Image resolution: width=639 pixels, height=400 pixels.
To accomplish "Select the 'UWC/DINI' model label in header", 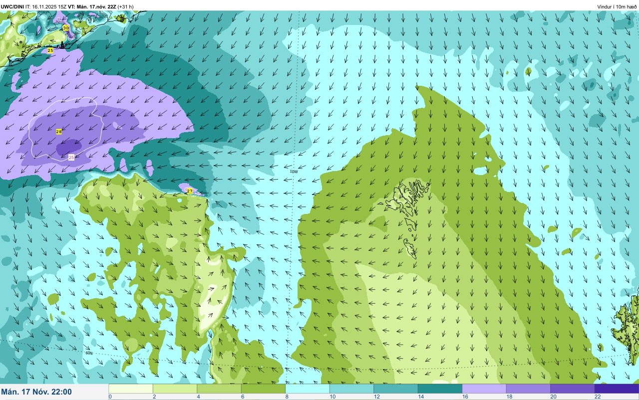I will click(12, 6).
